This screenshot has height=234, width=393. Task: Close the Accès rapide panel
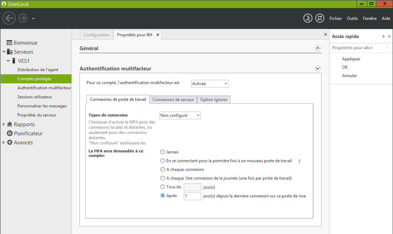point(389,37)
